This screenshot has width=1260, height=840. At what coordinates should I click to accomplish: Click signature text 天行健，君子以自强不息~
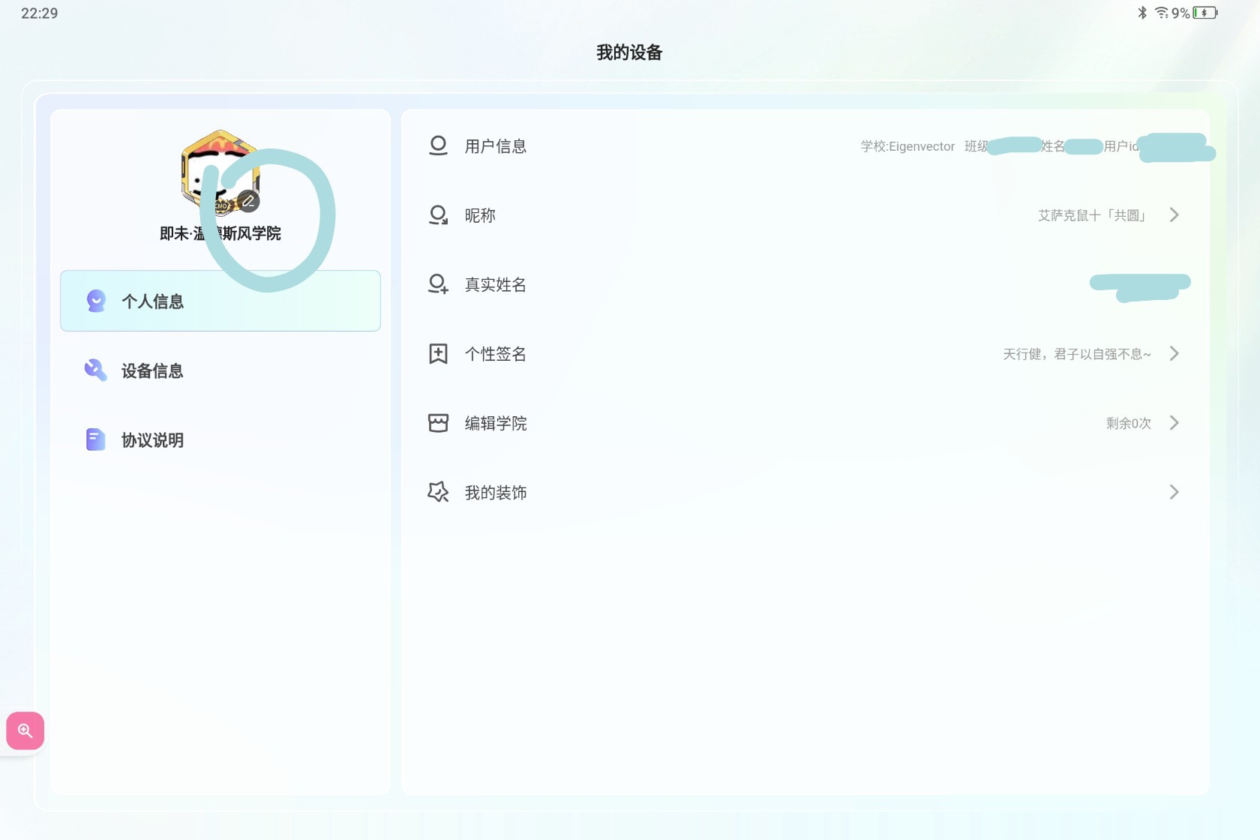1077,354
